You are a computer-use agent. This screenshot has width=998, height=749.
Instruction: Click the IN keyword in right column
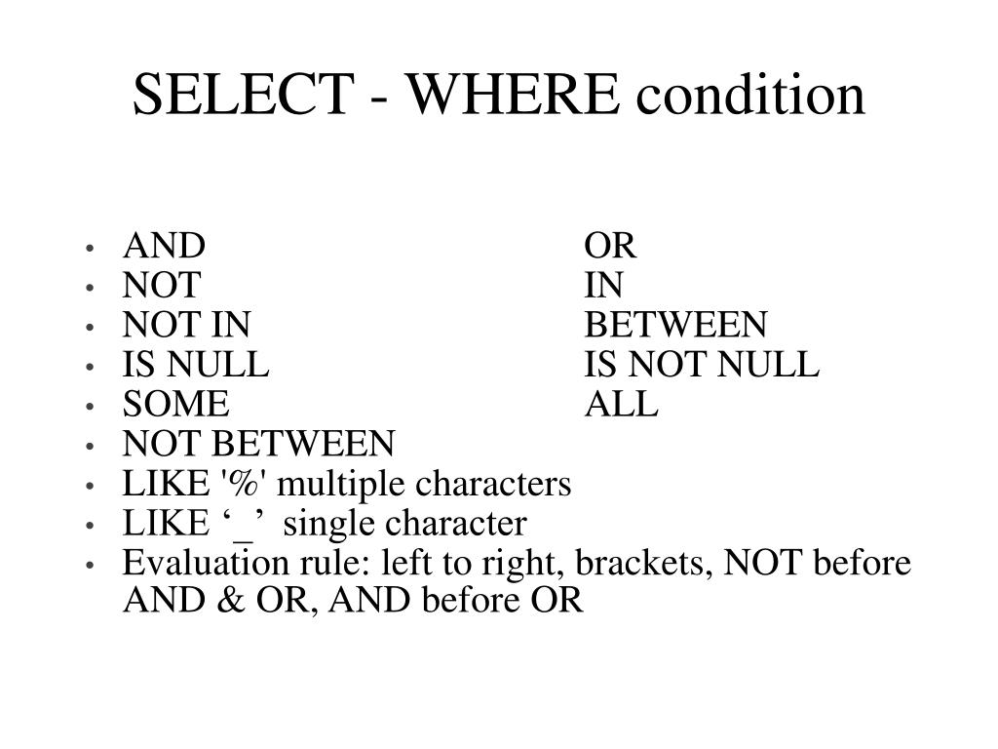click(603, 286)
